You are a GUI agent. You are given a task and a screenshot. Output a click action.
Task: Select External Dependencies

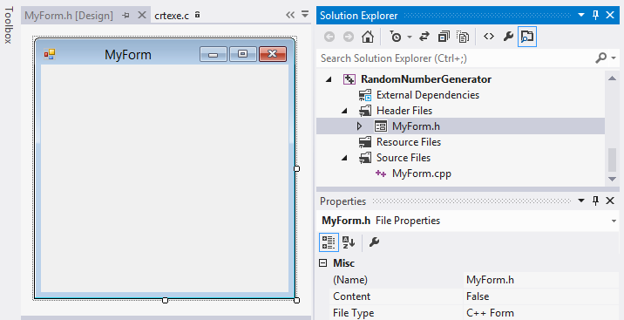tap(428, 95)
